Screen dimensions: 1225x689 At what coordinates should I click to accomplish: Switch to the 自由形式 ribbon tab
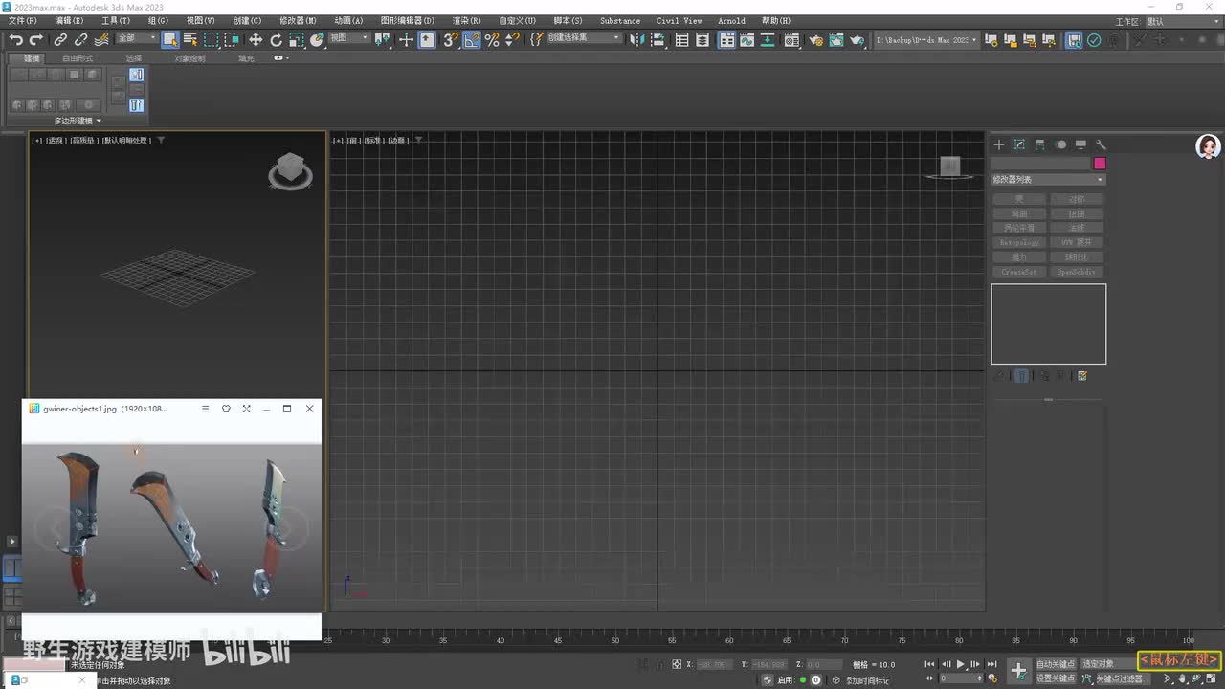[x=78, y=58]
